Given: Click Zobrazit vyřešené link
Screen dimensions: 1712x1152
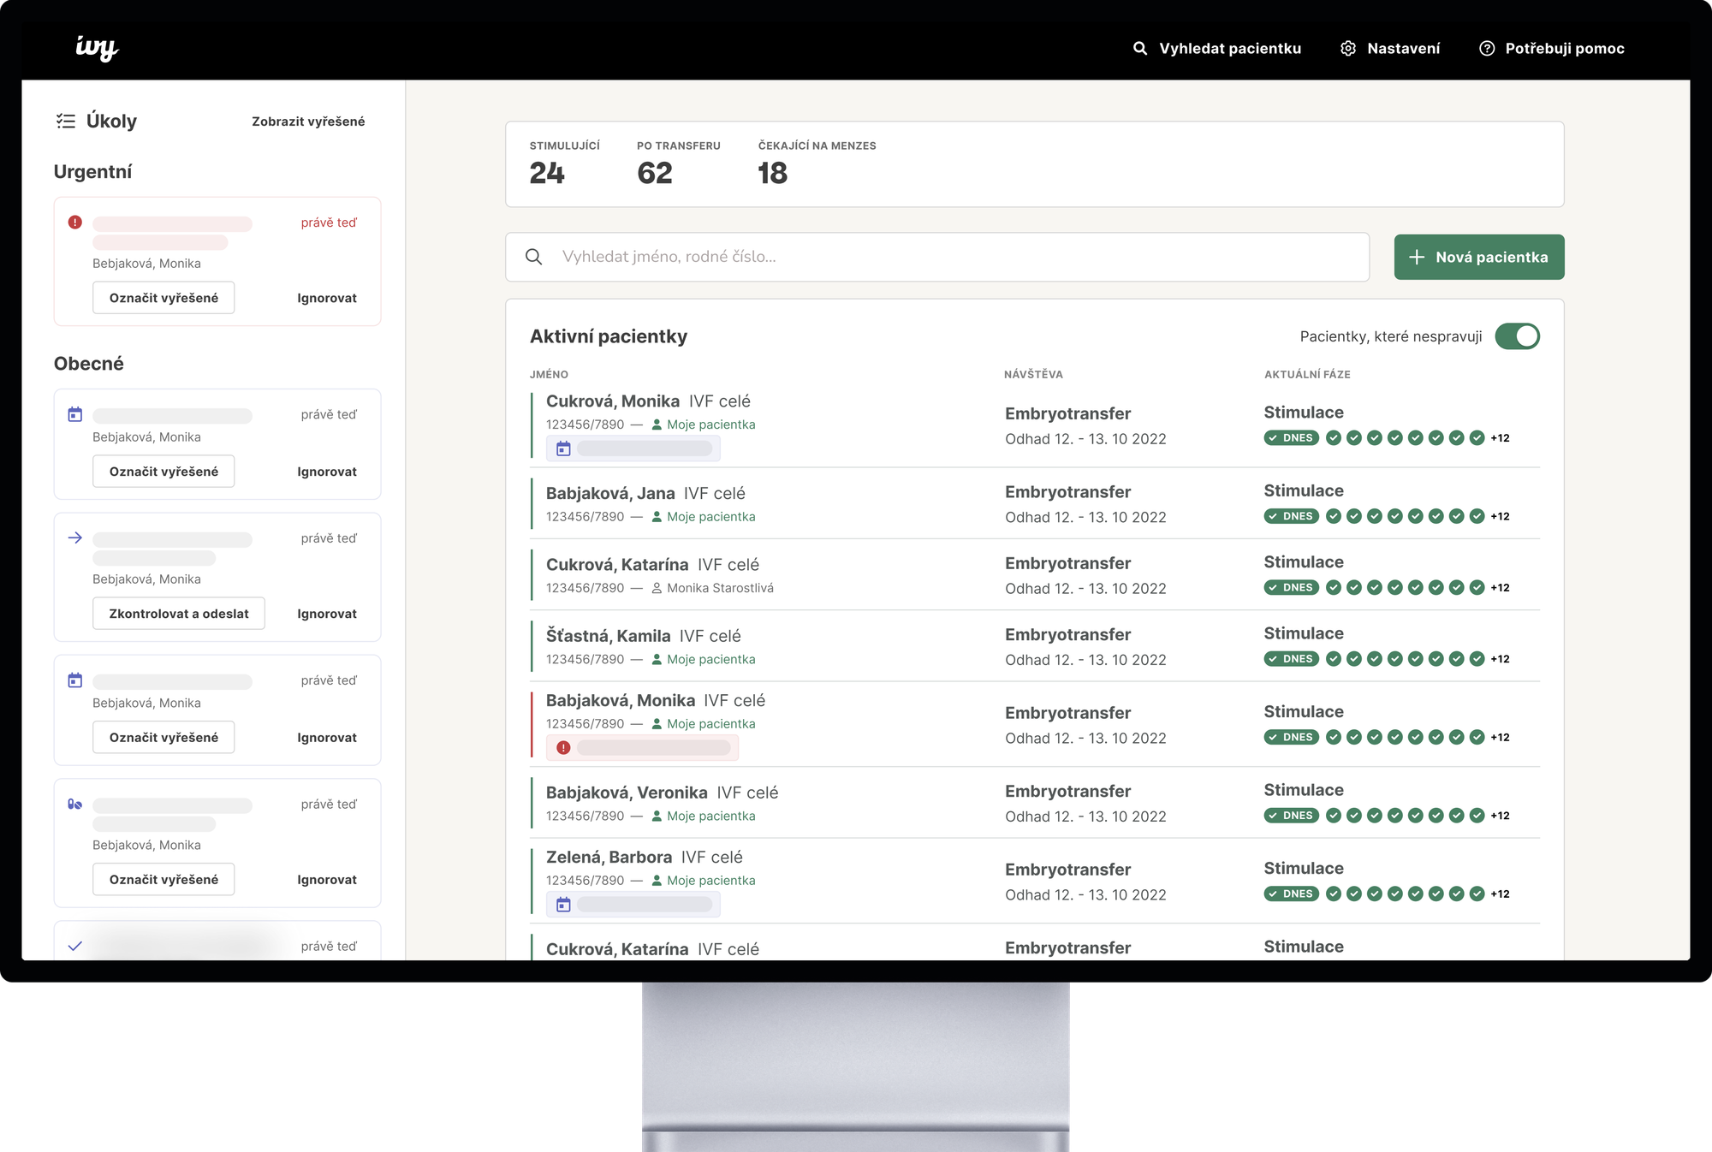Looking at the screenshot, I should tap(308, 122).
